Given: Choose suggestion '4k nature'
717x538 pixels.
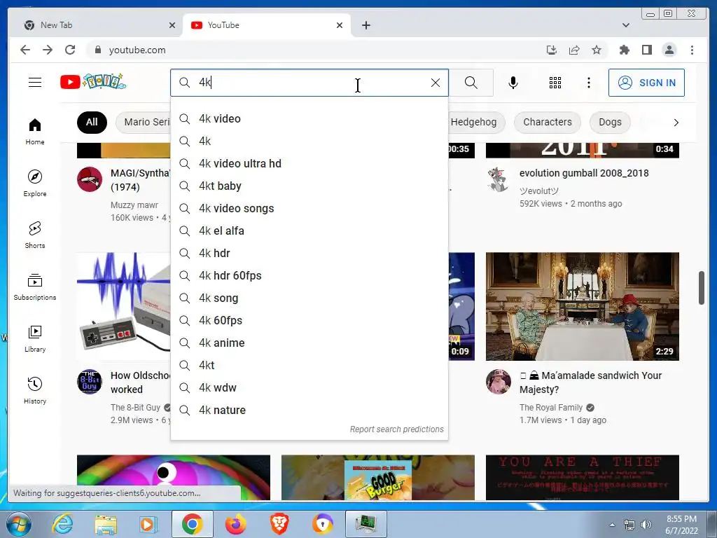Looking at the screenshot, I should click(309, 411).
